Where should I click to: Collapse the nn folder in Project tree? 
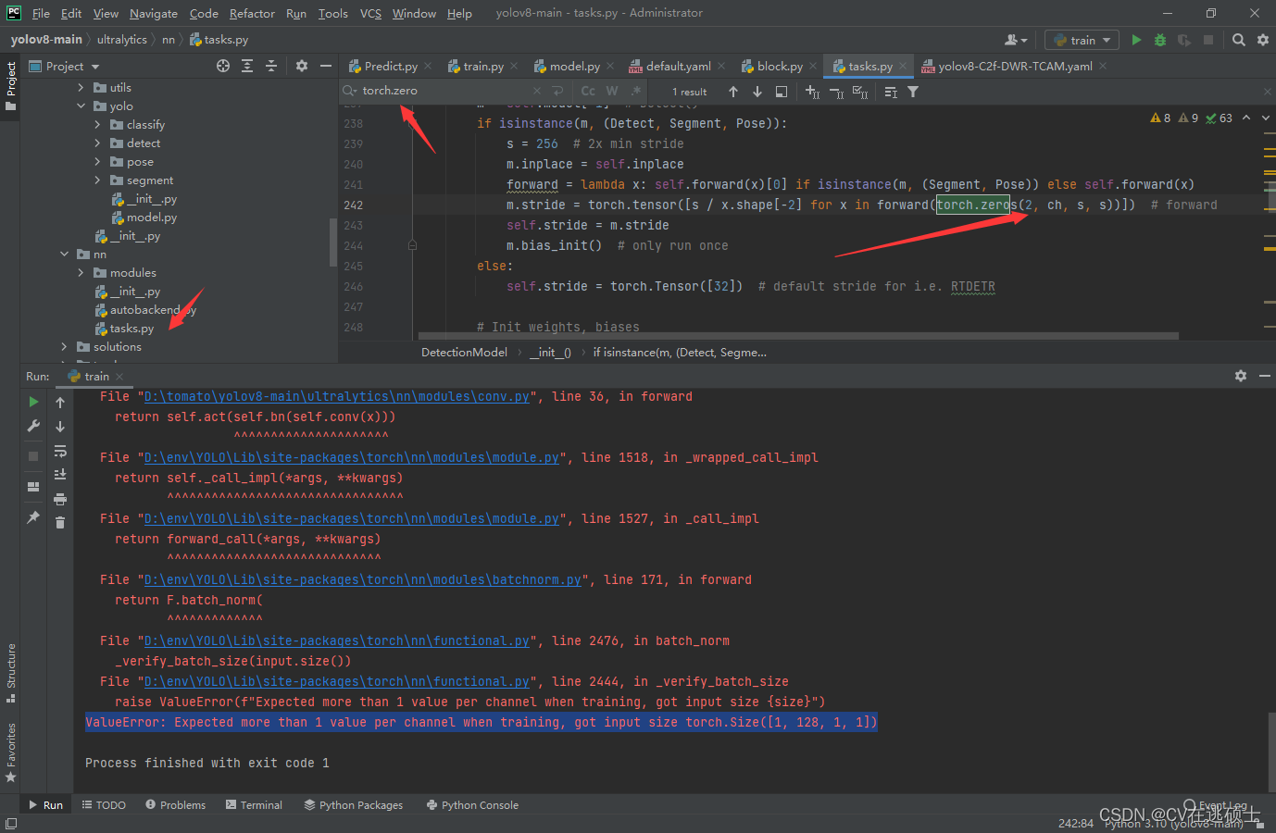(x=63, y=254)
